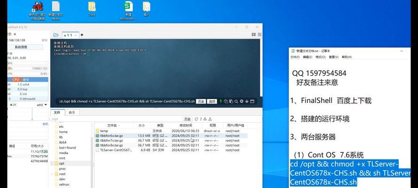This screenshot has width=418, height=188.
Task: Expand the root folder in tree
Action: [52, 174]
